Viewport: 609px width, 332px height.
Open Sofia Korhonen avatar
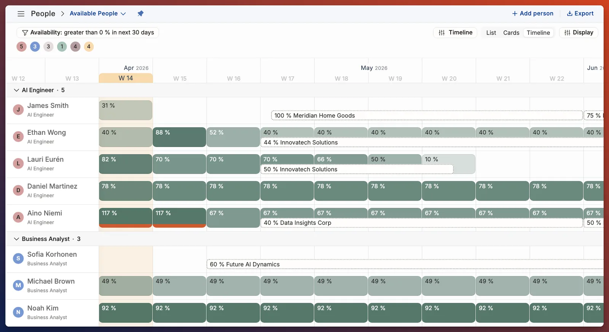tap(18, 259)
